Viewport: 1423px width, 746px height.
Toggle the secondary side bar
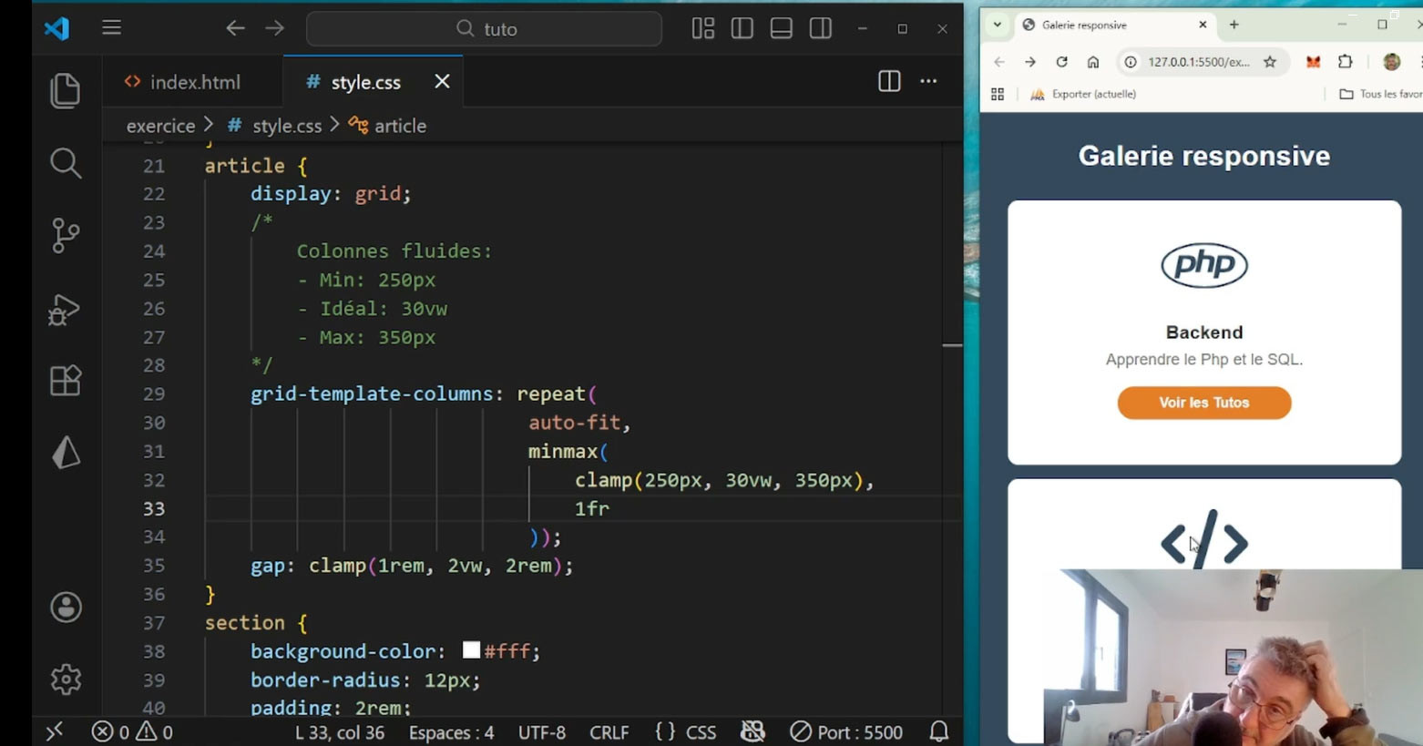click(x=820, y=29)
